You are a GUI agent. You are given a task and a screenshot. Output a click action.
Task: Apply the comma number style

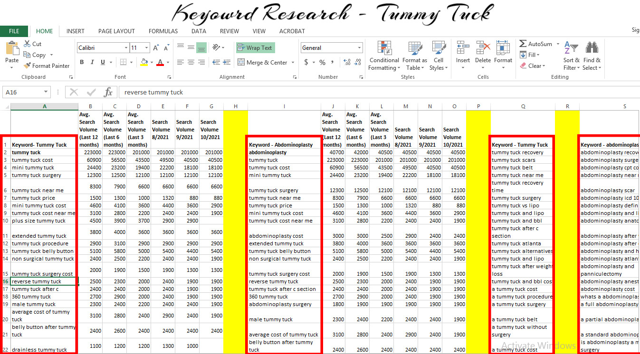333,62
